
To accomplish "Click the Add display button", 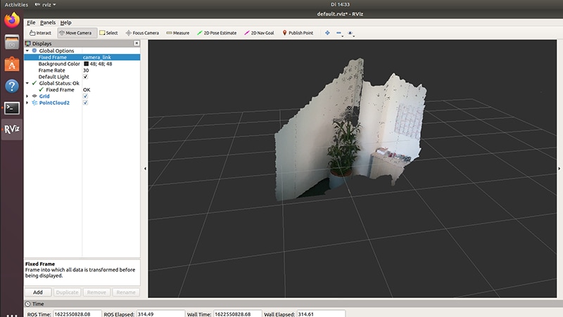I will (x=37, y=292).
